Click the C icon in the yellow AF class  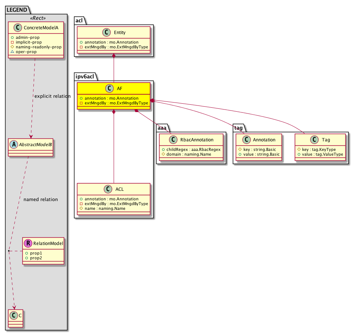pos(109,89)
